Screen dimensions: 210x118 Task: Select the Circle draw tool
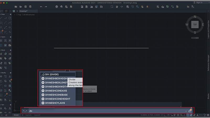[10, 18]
